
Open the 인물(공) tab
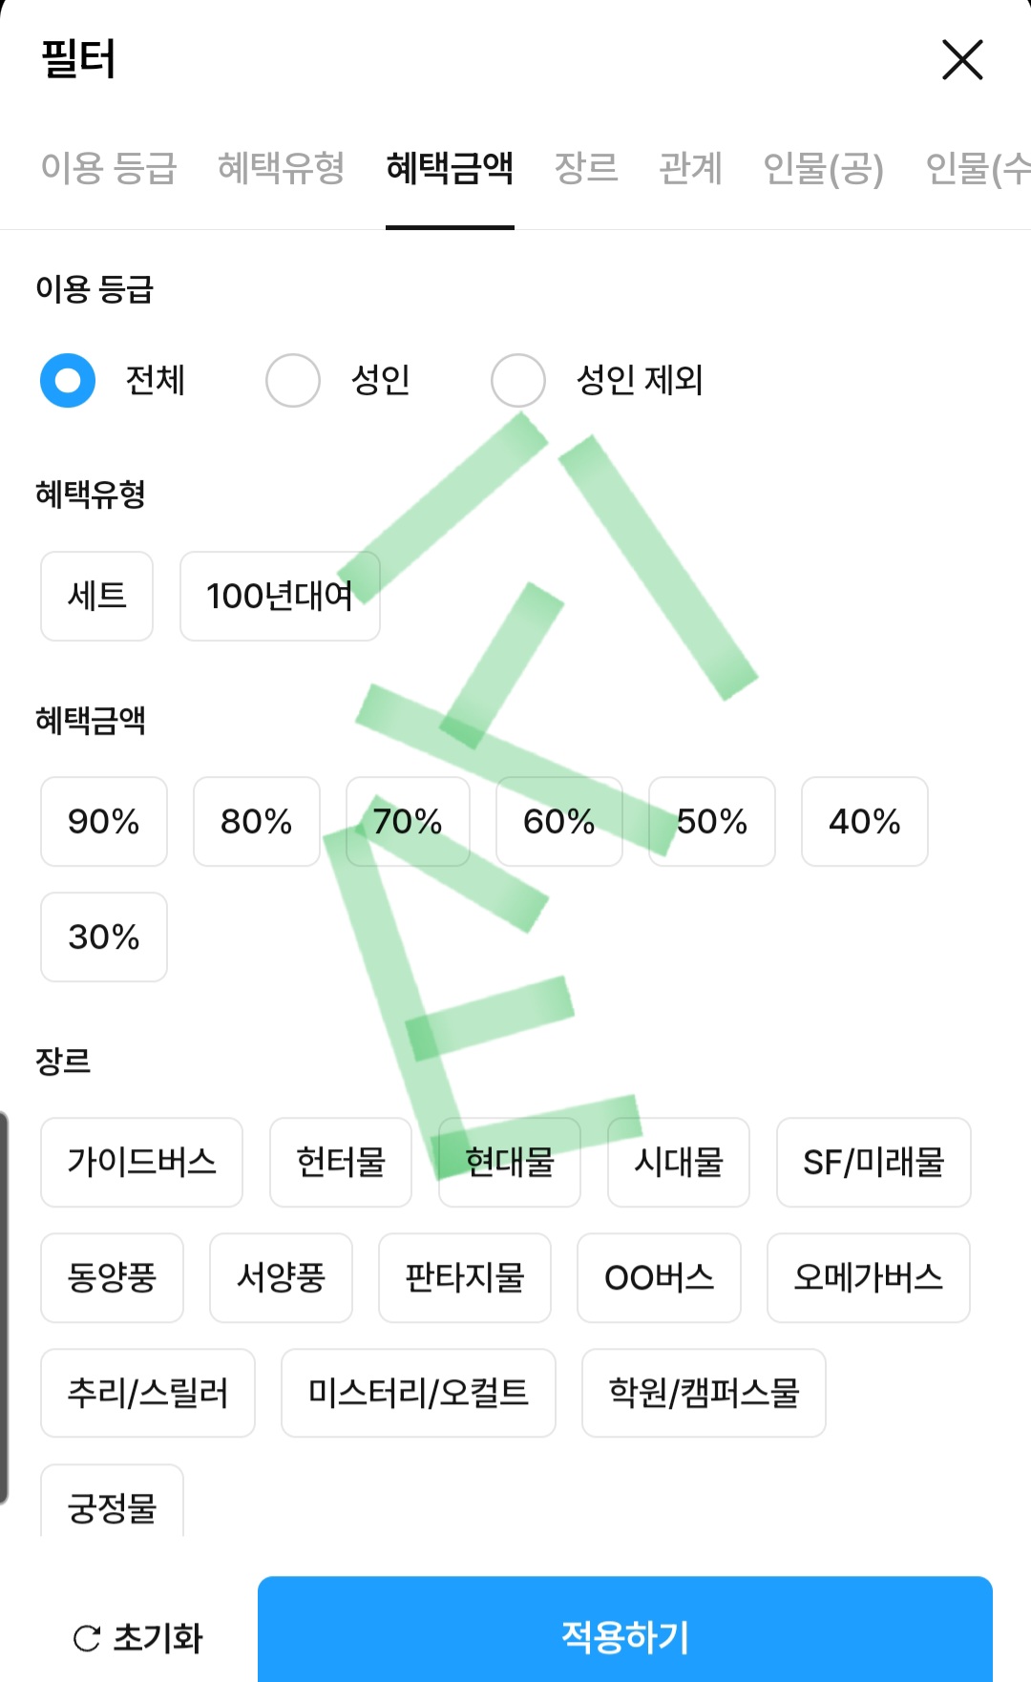(x=823, y=168)
